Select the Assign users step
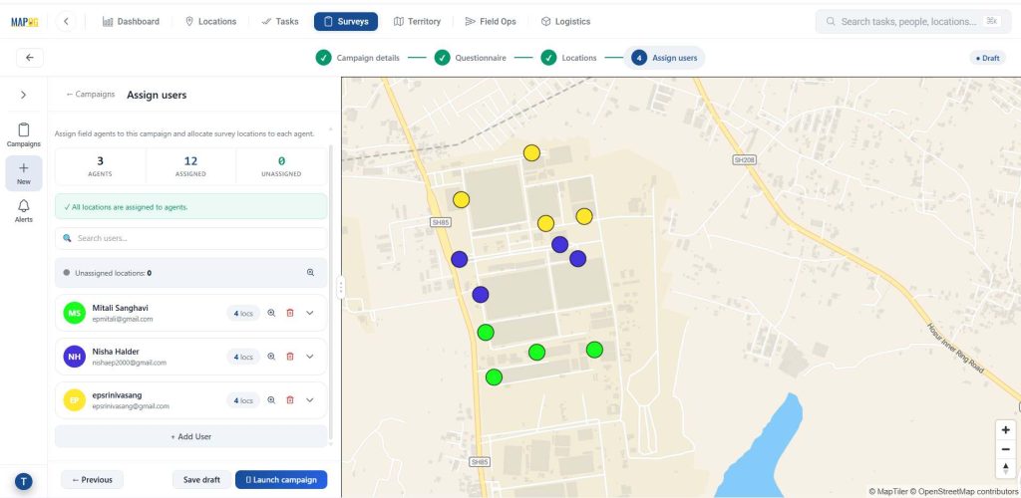 [x=664, y=58]
